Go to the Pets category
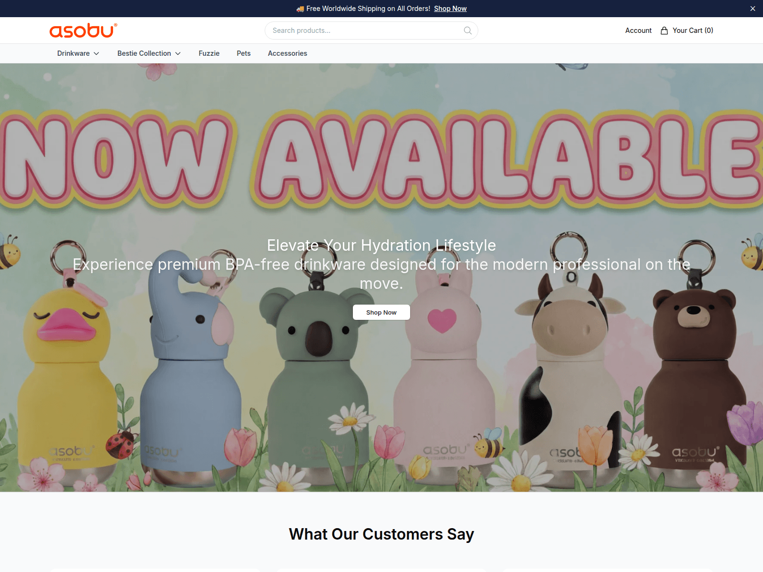Viewport: 763px width, 572px height. pos(244,53)
